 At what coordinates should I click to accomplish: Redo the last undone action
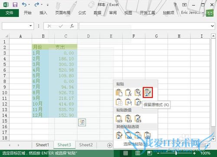click(x=36, y=5)
